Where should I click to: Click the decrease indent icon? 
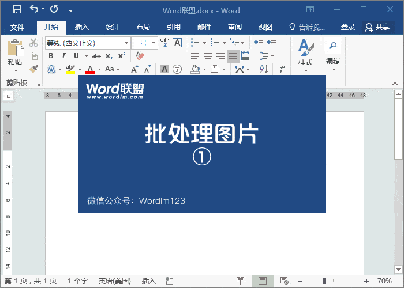click(x=259, y=43)
